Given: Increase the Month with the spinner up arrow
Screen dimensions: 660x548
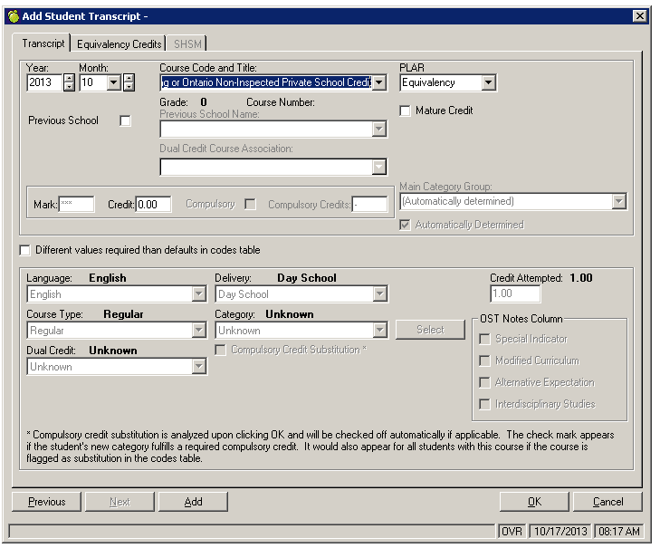Looking at the screenshot, I should click(x=129, y=78).
